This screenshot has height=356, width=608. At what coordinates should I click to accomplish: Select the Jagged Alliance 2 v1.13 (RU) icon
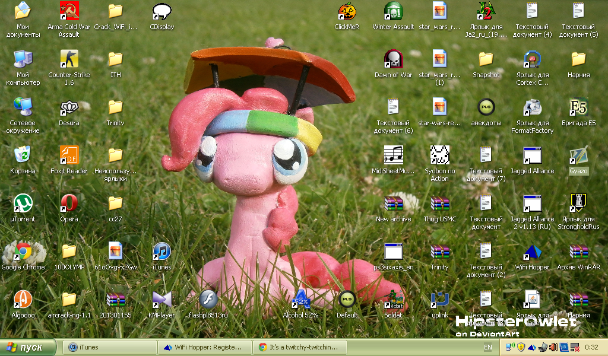point(532,203)
